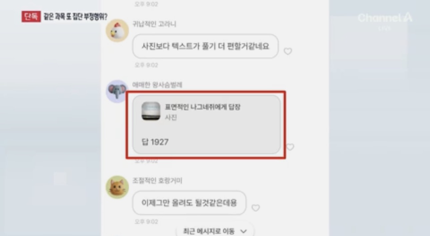Click the 답 1927 message text

click(x=155, y=142)
